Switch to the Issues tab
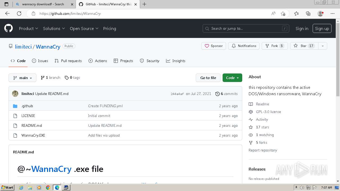340x191 pixels. [x=40, y=61]
